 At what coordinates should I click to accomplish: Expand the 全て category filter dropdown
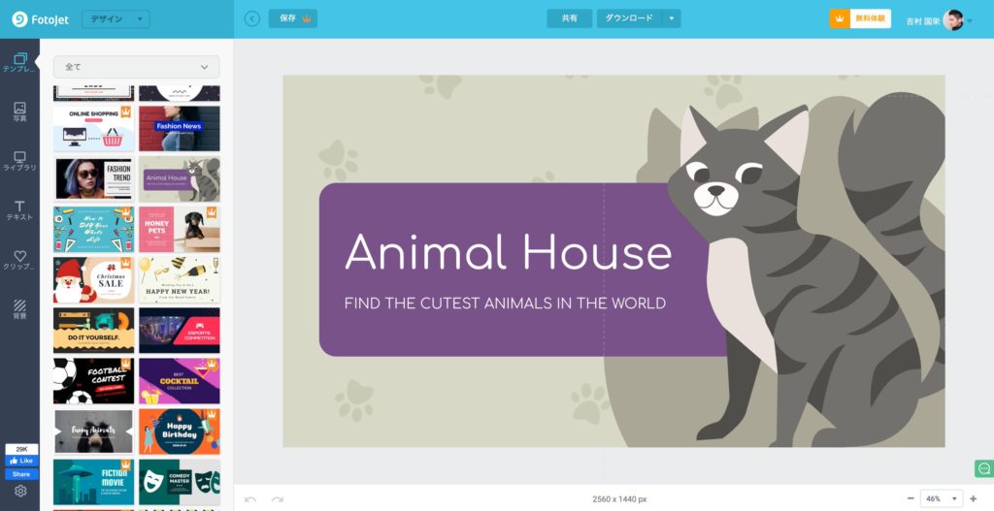click(136, 67)
